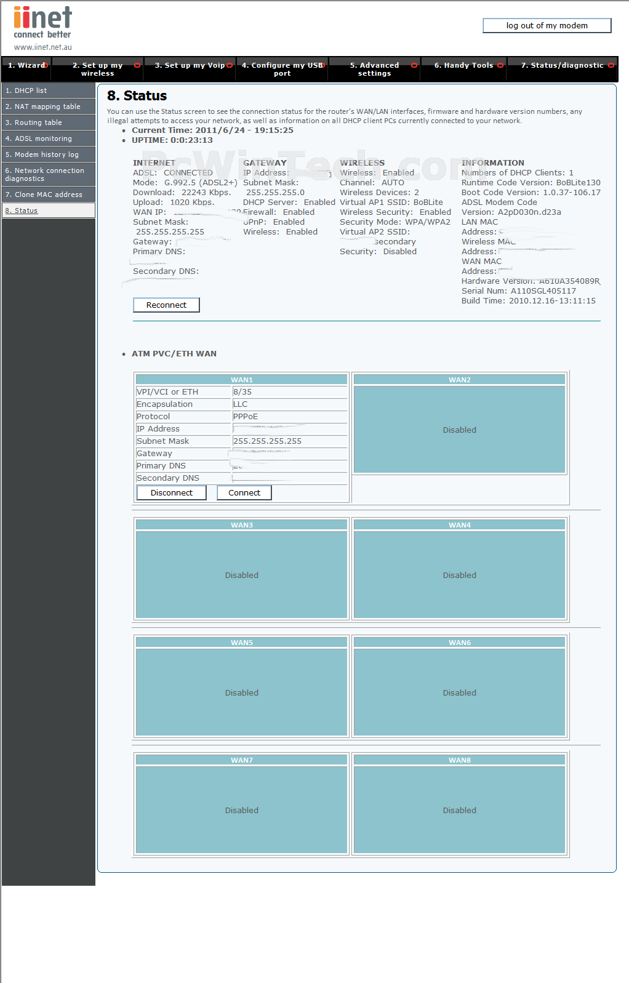Switch to Handy Tools tab
Image resolution: width=629 pixels, height=983 pixels.
[x=463, y=65]
